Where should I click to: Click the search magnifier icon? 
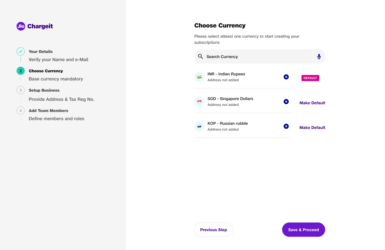click(200, 57)
